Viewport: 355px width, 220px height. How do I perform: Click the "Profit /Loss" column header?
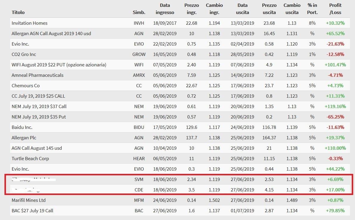[x=335, y=9]
